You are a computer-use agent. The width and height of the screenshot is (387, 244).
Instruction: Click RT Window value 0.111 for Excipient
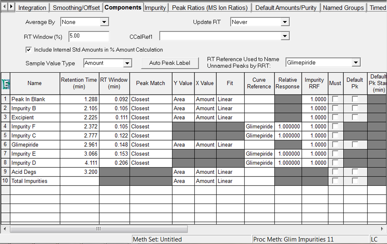point(114,117)
